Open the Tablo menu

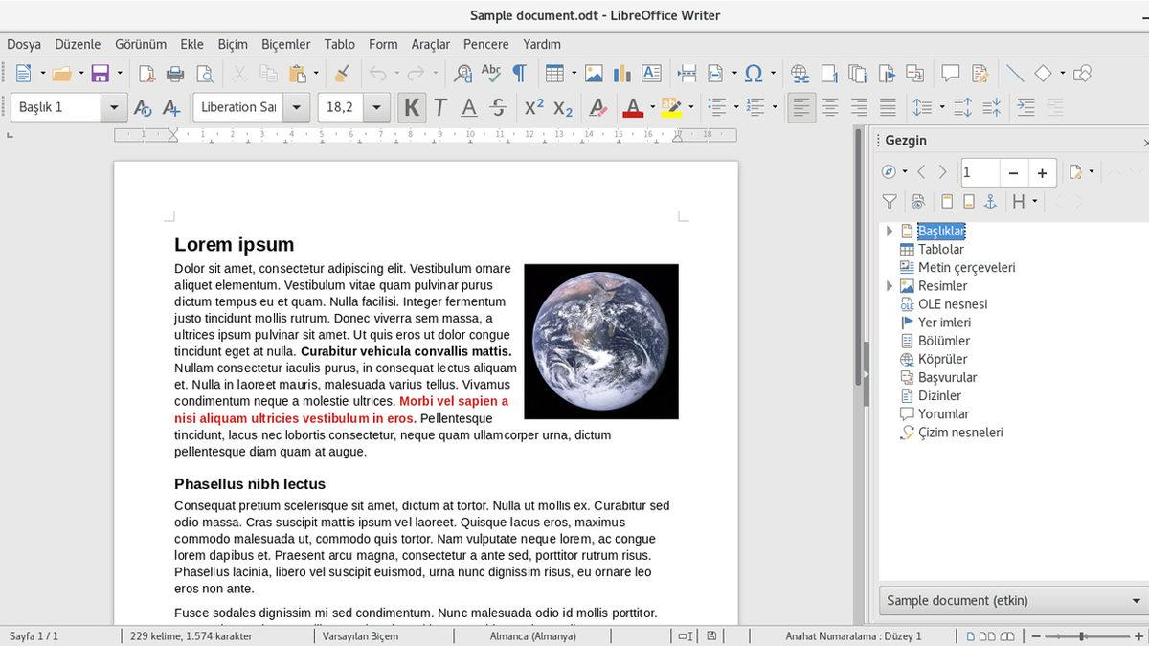pos(339,44)
